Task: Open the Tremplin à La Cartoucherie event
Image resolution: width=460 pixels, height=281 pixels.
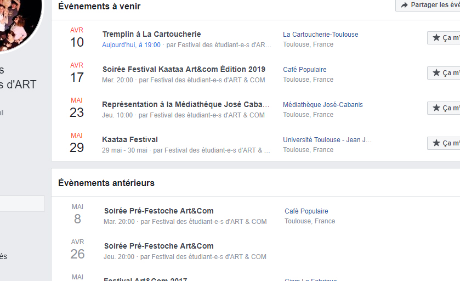Action: tap(151, 34)
